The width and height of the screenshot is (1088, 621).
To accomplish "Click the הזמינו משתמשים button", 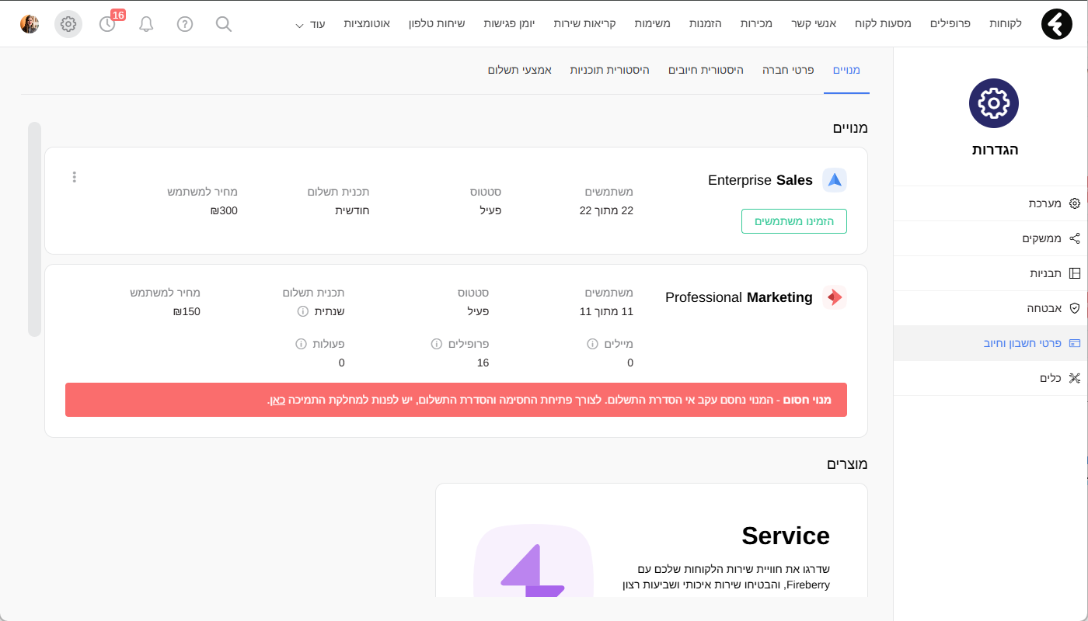I will [x=794, y=221].
